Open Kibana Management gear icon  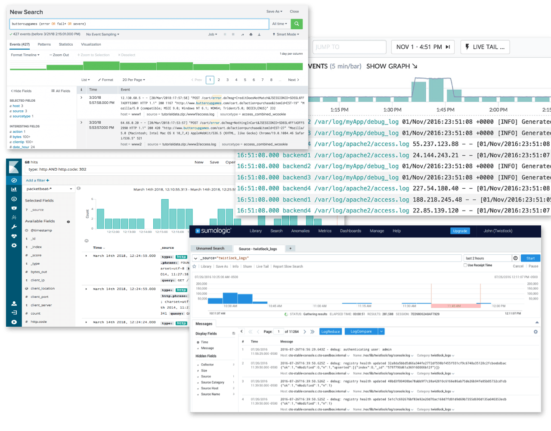point(13,245)
